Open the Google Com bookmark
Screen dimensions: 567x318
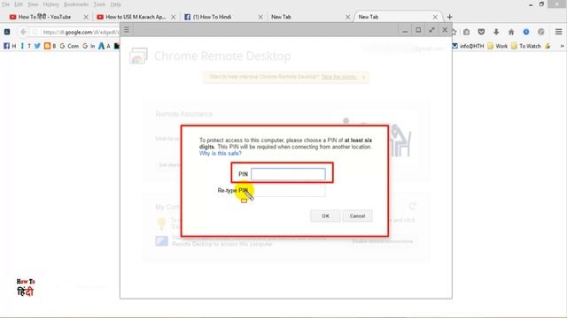(69, 46)
